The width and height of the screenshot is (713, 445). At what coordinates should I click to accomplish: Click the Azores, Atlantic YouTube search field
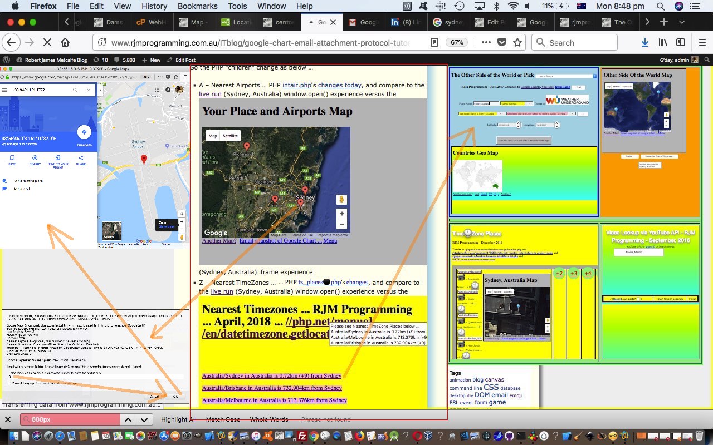pos(639,252)
